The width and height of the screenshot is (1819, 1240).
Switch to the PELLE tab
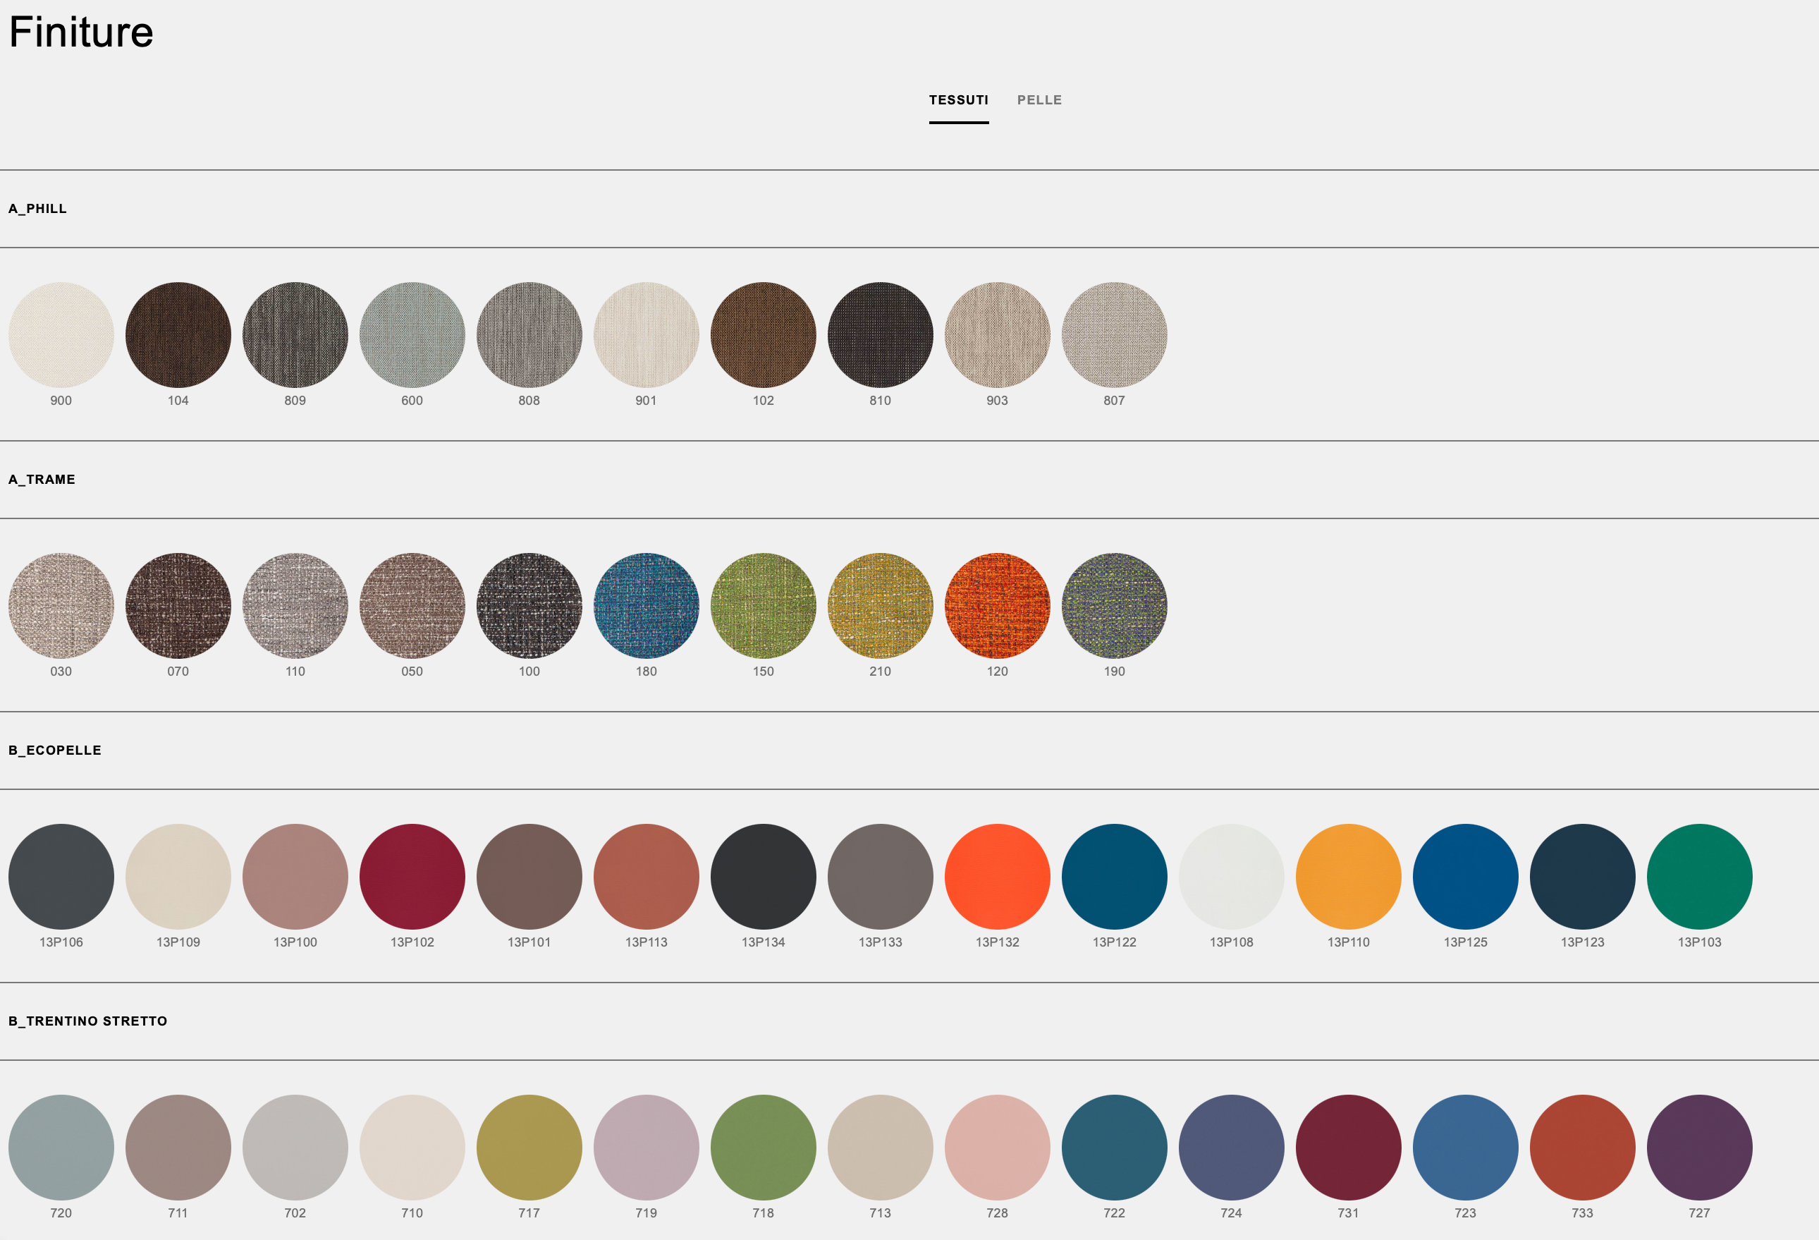1039,100
